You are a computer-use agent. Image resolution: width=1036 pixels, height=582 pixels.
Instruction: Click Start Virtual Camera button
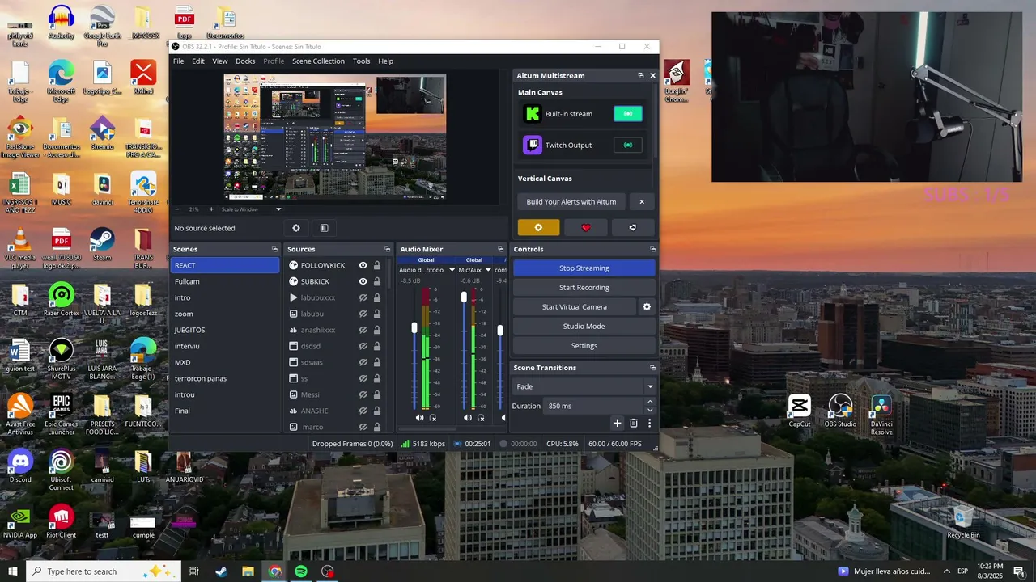[575, 307]
